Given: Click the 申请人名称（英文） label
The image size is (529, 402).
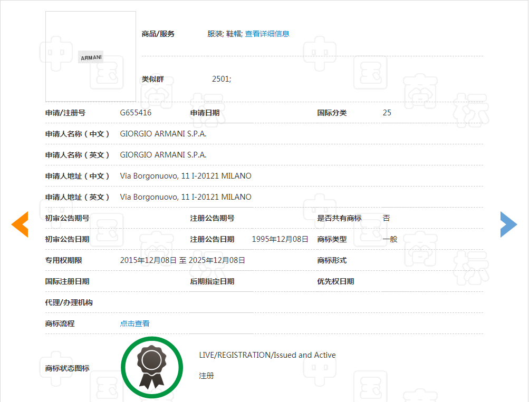Looking at the screenshot, I should 77,155.
